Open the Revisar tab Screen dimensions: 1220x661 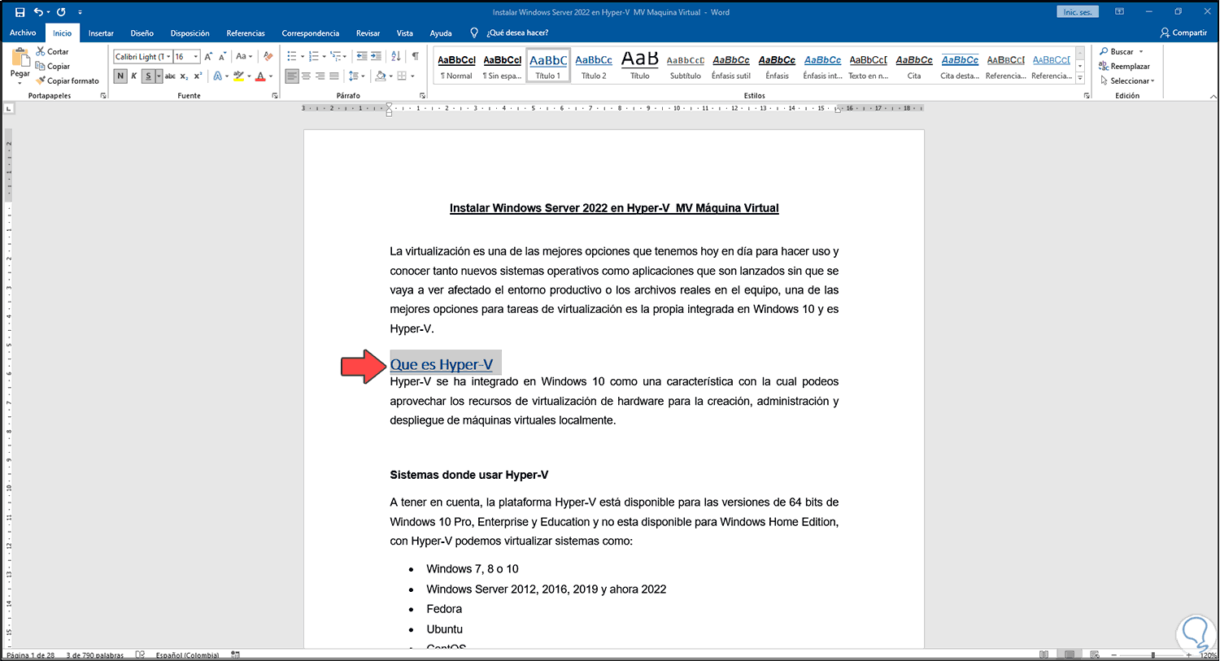coord(368,33)
